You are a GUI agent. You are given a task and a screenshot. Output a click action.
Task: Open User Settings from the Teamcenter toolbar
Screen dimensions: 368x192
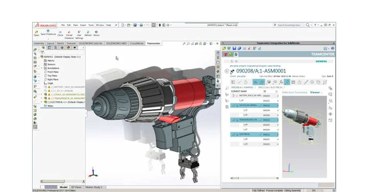pos(79,32)
